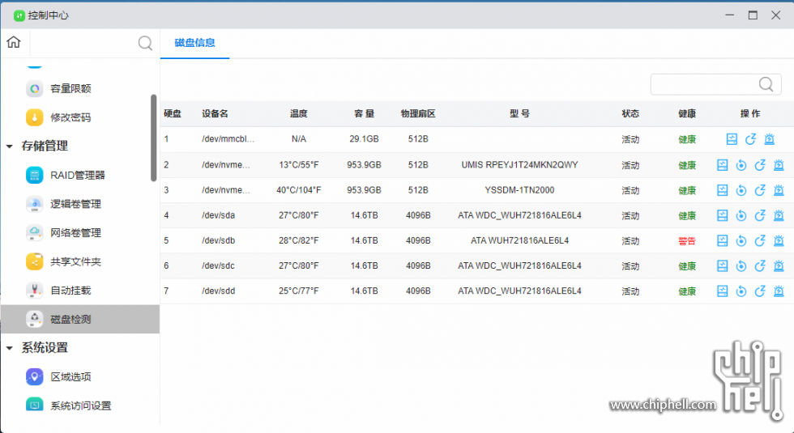Click the temperature cell 40°C/104°F

click(299, 190)
